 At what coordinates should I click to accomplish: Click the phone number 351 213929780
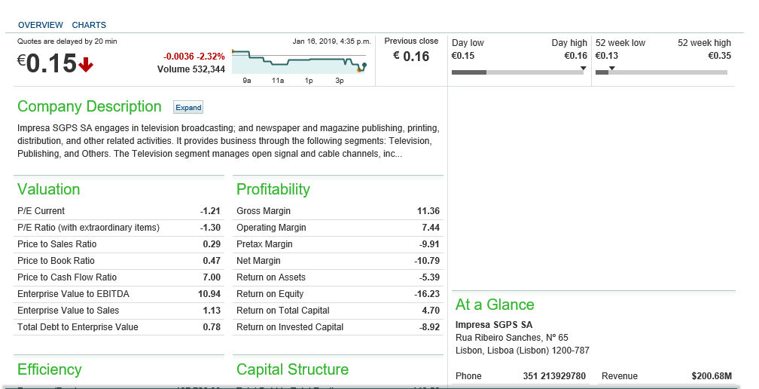pyautogui.click(x=554, y=376)
